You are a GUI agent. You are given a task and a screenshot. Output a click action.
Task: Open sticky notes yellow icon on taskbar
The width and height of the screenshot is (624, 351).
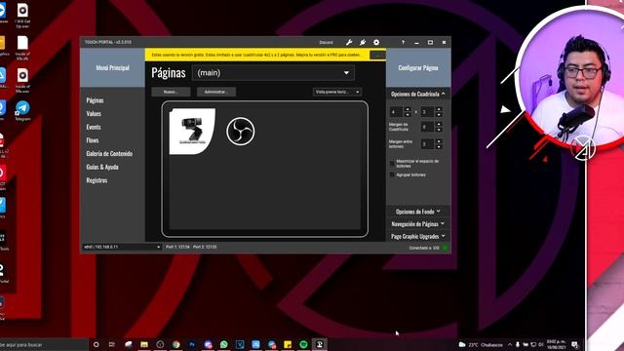[288, 344]
